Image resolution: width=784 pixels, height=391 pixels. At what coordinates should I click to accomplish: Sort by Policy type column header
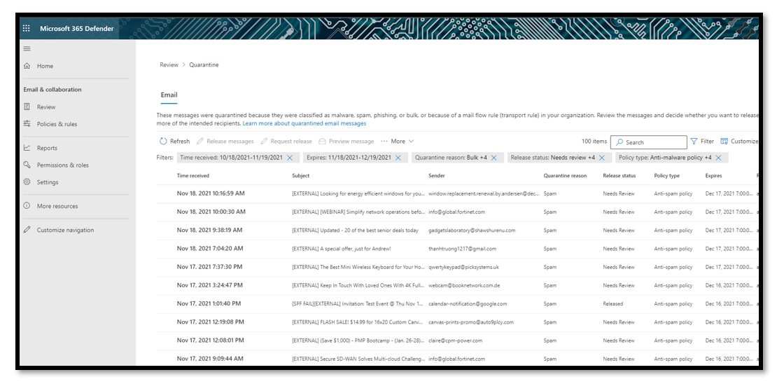click(667, 176)
